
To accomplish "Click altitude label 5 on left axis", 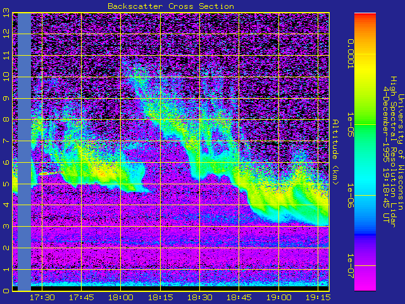I will 6,184.
